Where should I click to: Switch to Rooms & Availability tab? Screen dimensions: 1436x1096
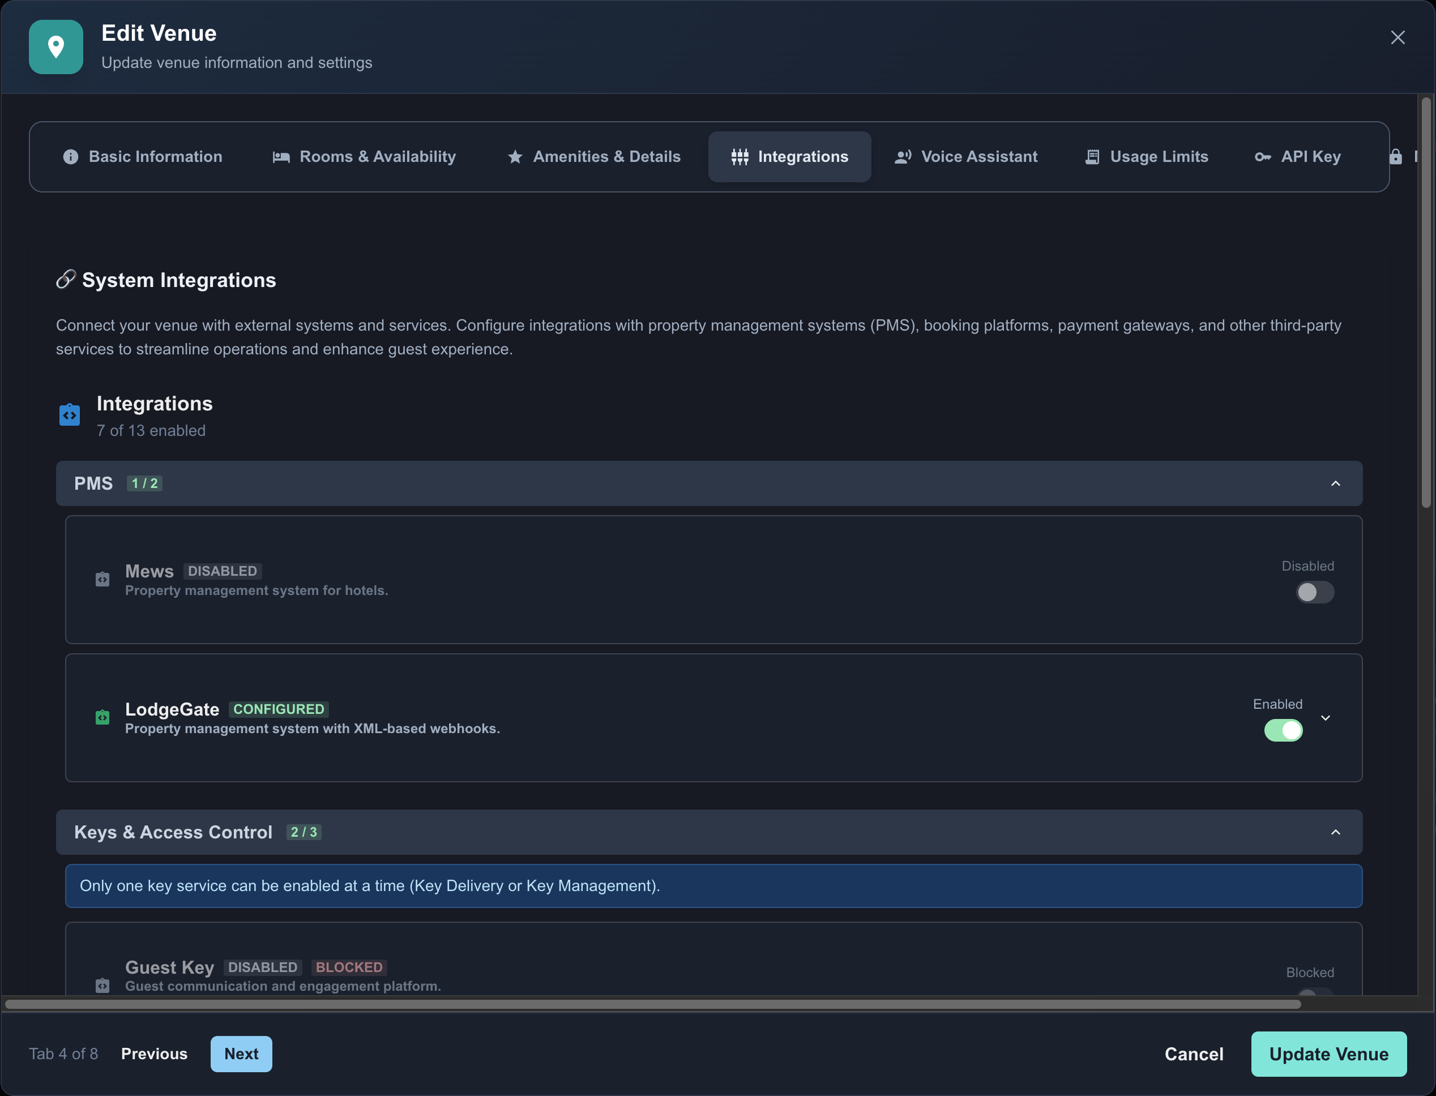click(365, 157)
